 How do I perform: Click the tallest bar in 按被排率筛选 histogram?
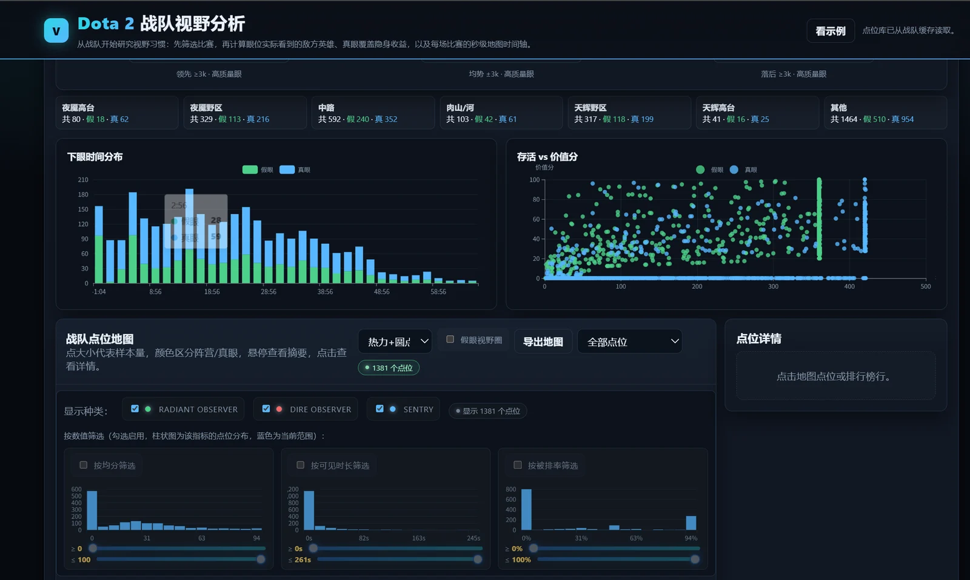coord(526,509)
